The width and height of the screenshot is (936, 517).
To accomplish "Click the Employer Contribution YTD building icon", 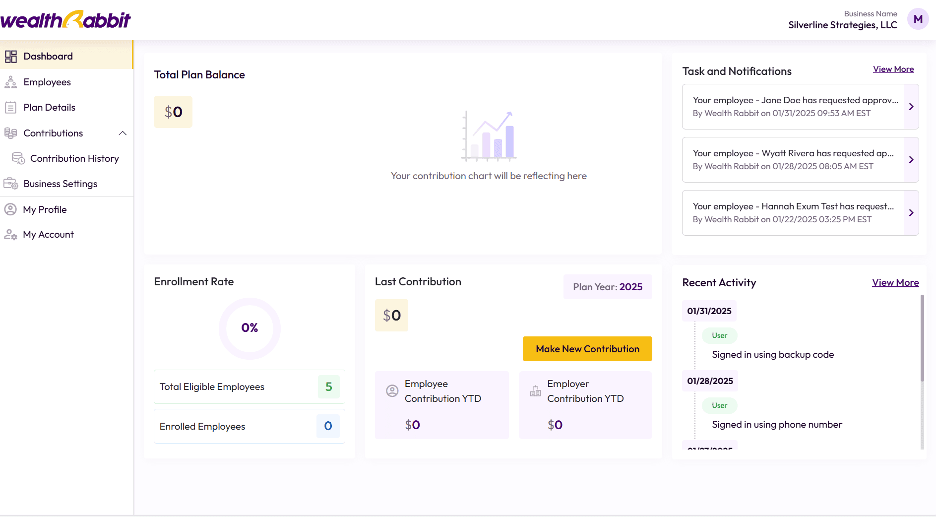I will 535,391.
